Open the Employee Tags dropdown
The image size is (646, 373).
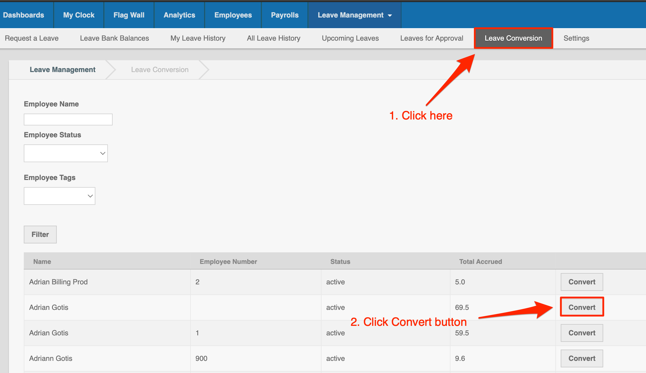click(x=59, y=196)
